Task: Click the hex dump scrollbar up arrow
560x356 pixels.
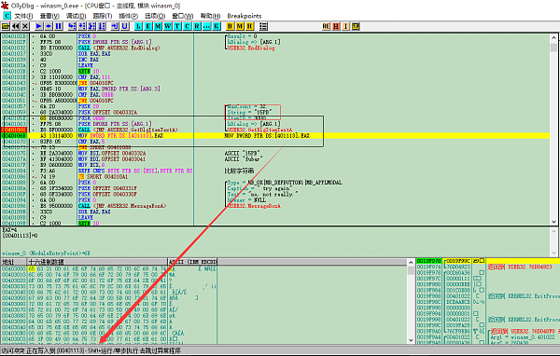Action: (x=411, y=262)
